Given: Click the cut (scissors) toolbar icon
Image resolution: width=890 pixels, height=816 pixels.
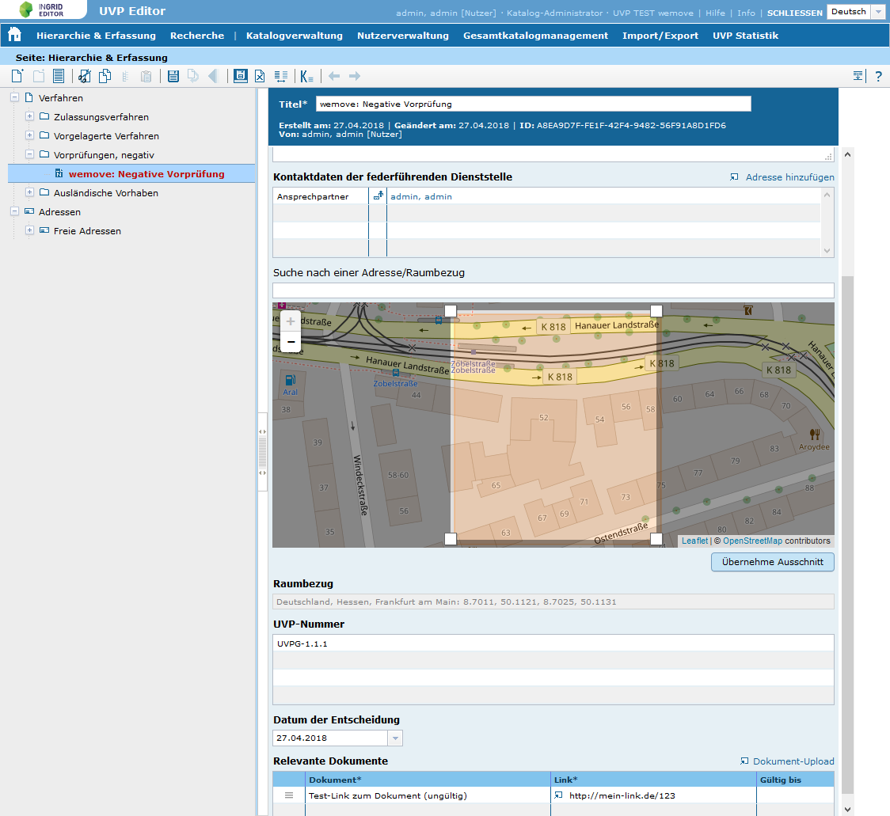Looking at the screenshot, I should point(85,76).
